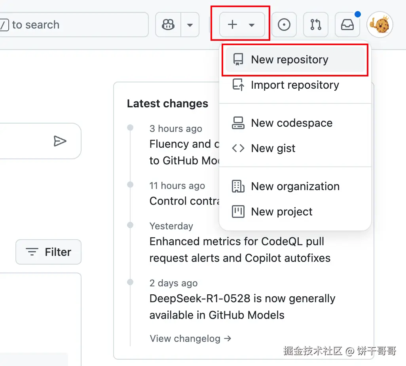Viewport: 406px width, 366px height.
Task: Open the Copilot chat icon
Action: click(x=168, y=25)
